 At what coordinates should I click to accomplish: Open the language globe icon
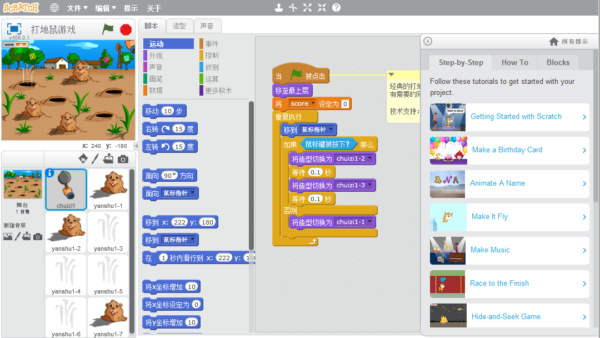54,7
